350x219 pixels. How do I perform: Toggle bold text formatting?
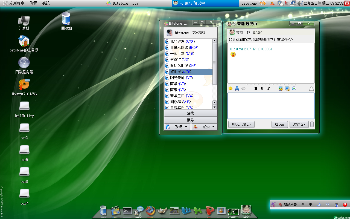pyautogui.click(x=256, y=88)
